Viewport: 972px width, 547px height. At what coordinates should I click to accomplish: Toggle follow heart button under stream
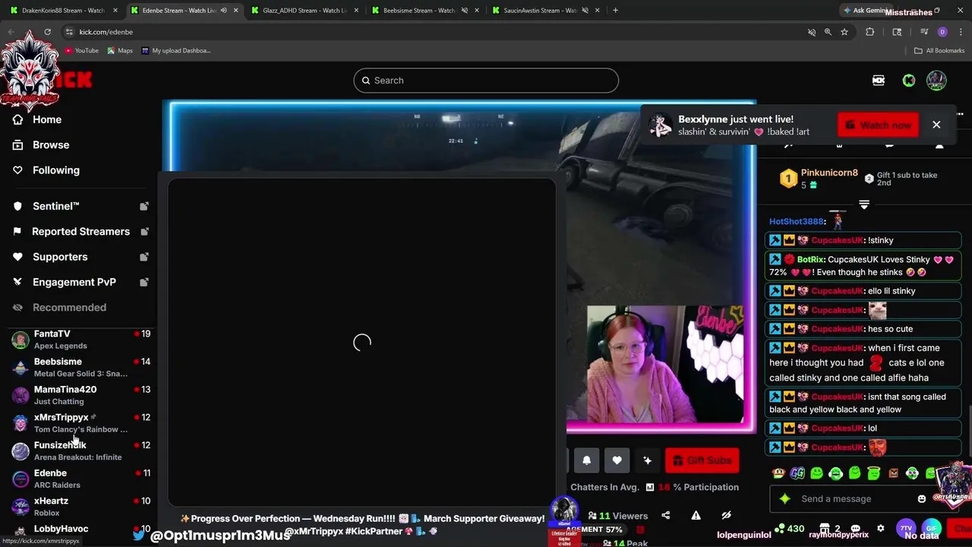point(617,460)
